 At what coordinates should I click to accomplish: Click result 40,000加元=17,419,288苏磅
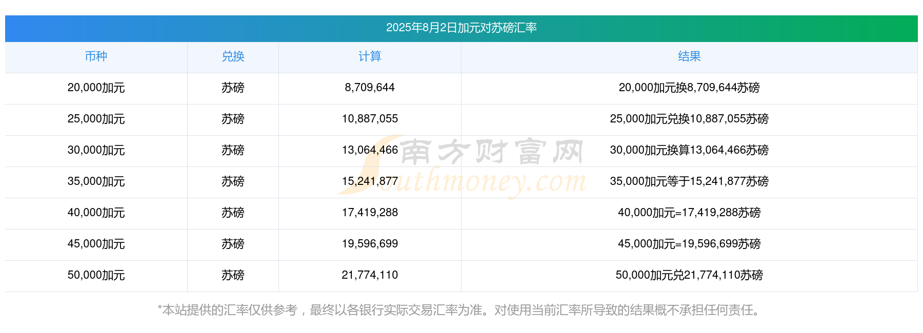(689, 213)
